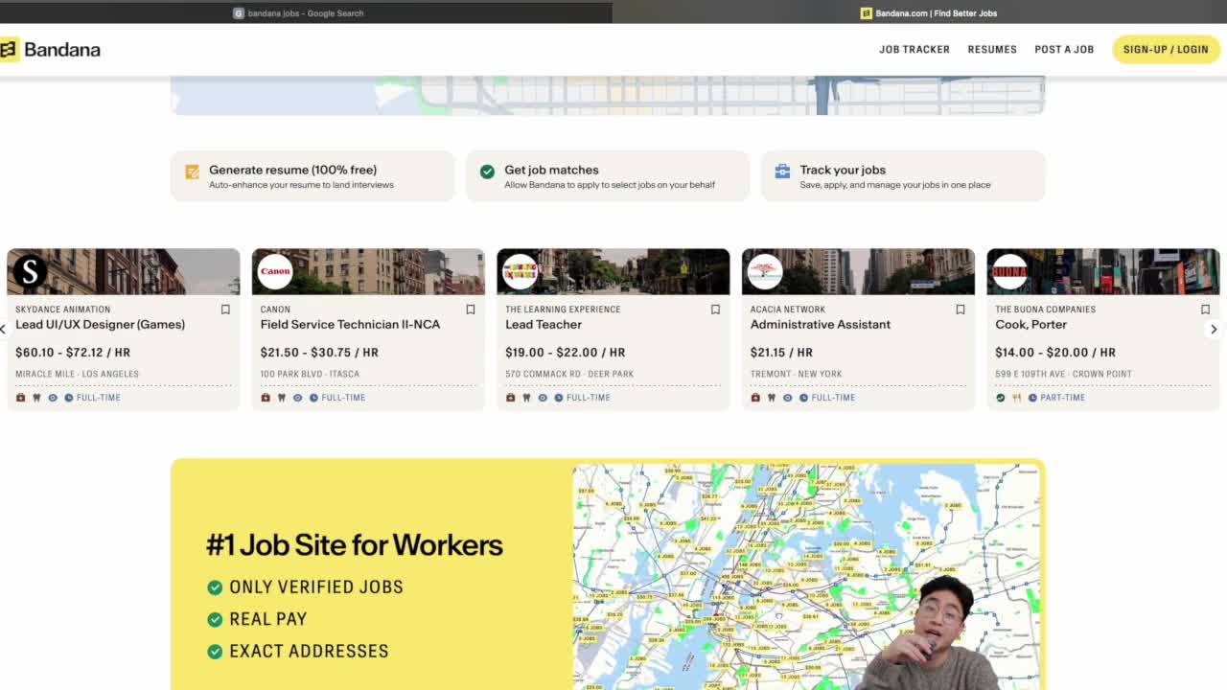This screenshot has width=1227, height=690.
Task: Click clock icon on Skydance card
Action: pyautogui.click(x=69, y=398)
